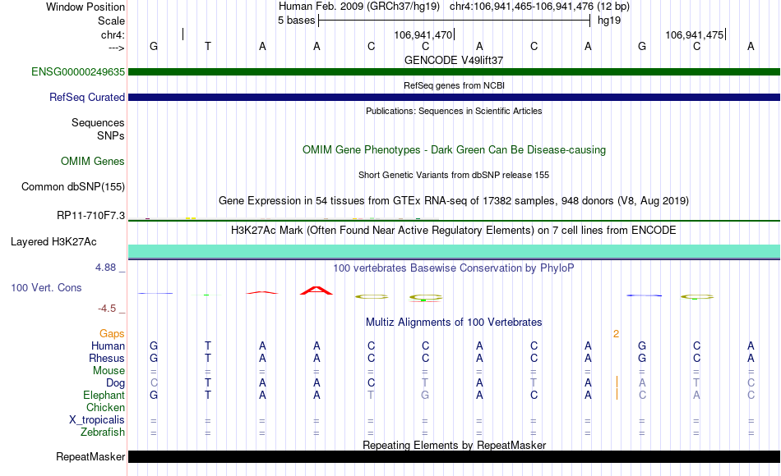Click the RefSeq Curated track label

pos(86,97)
